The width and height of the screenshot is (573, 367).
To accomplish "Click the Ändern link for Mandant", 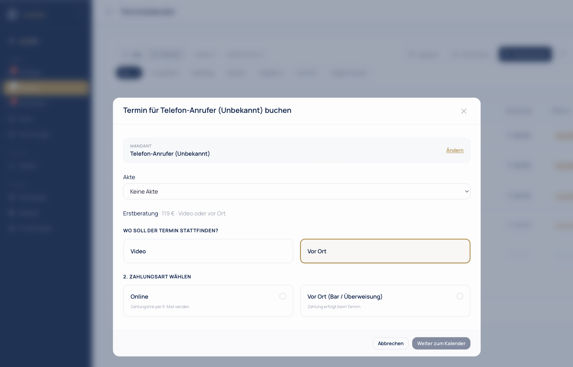I will pyautogui.click(x=455, y=150).
